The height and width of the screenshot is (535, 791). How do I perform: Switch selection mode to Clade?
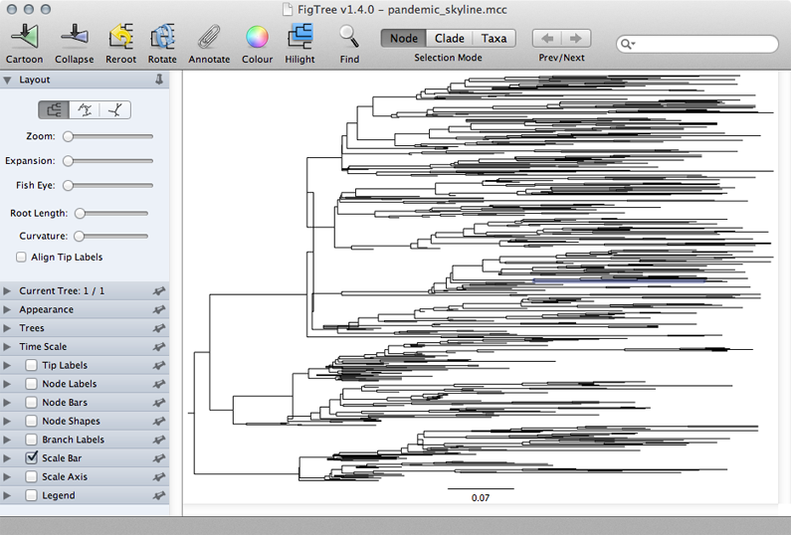pos(450,39)
